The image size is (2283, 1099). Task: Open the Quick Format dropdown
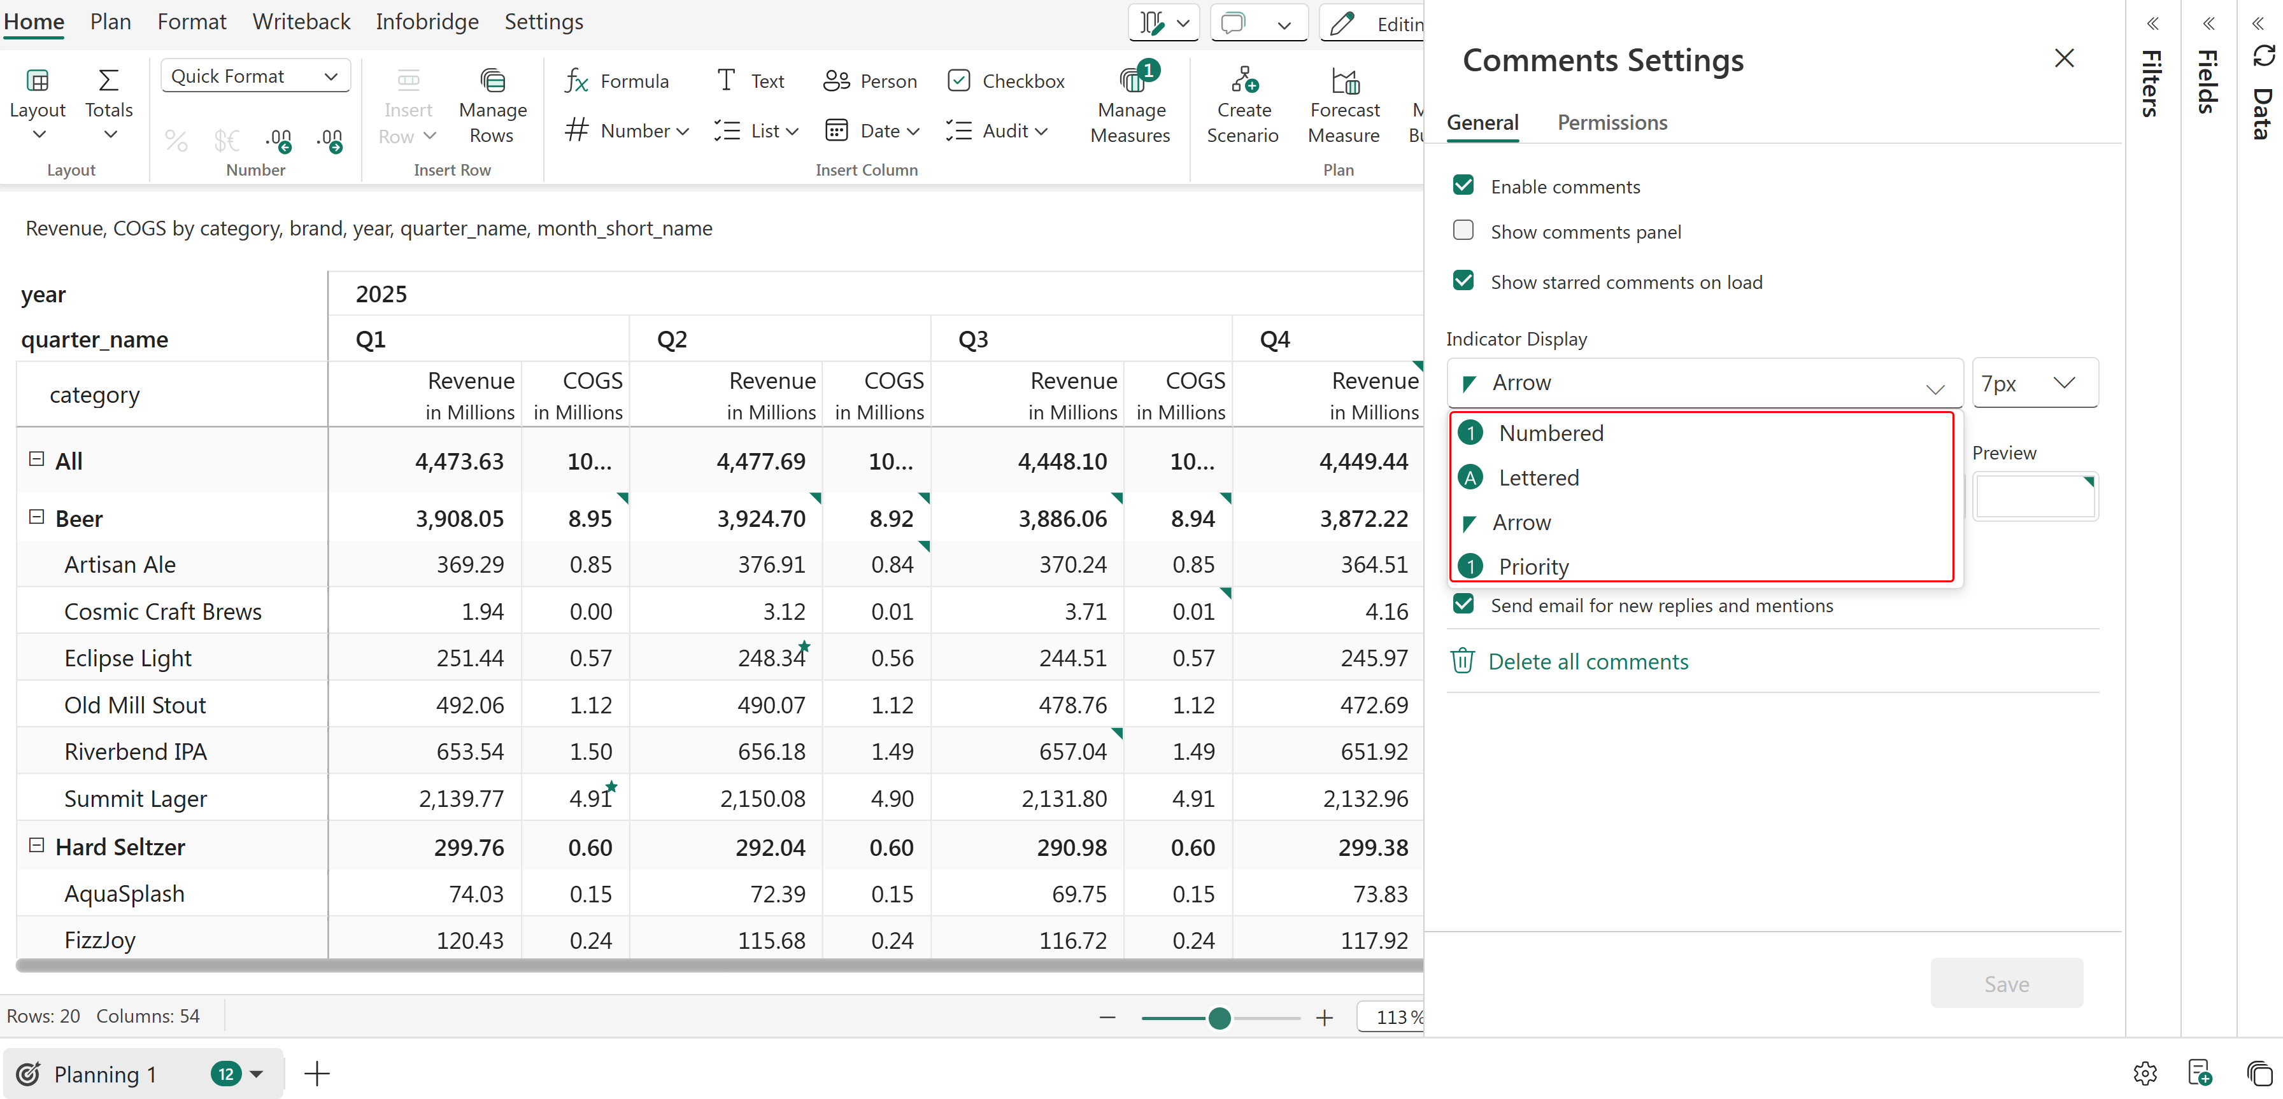255,76
